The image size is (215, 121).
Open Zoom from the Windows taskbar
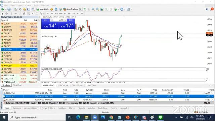(x=95, y=117)
